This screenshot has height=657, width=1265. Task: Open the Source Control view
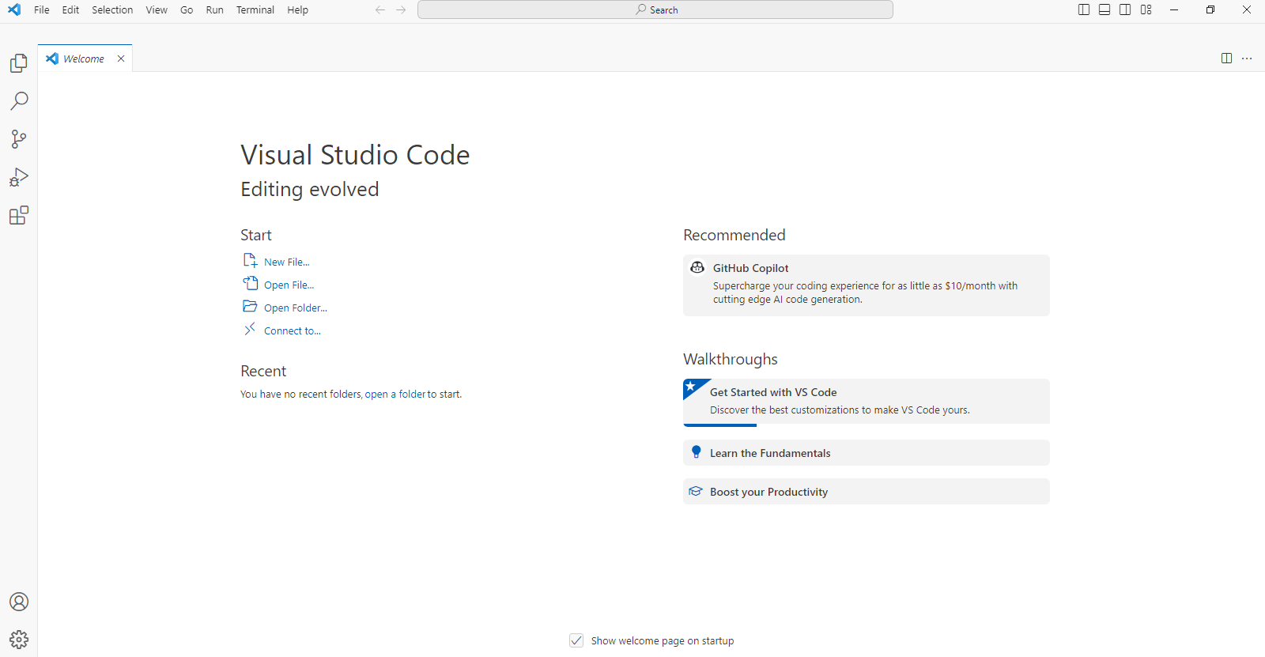click(x=19, y=139)
